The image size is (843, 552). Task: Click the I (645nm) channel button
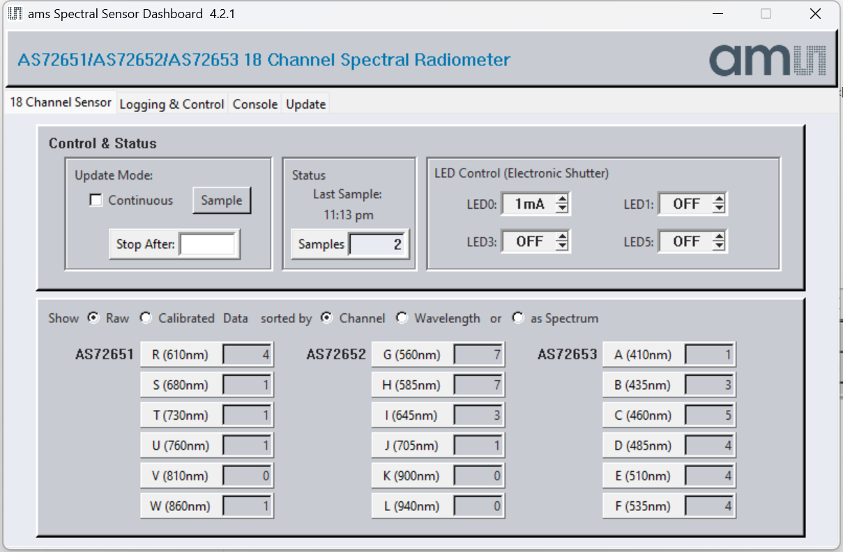point(411,416)
